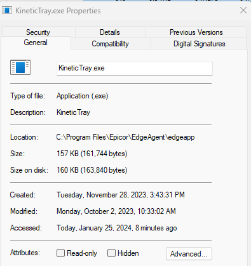The height and width of the screenshot is (266, 251).
Task: Click the 'Type of file:' label
Action: click(28, 96)
